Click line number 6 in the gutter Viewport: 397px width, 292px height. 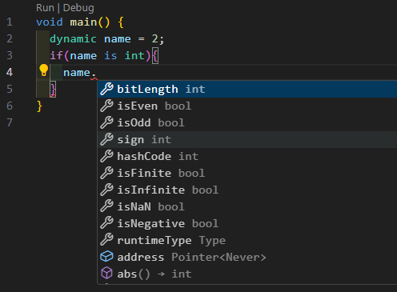pyautogui.click(x=10, y=106)
